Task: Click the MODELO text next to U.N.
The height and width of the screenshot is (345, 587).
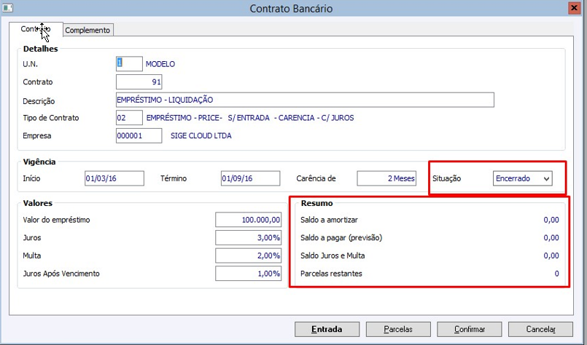Action: coord(160,64)
